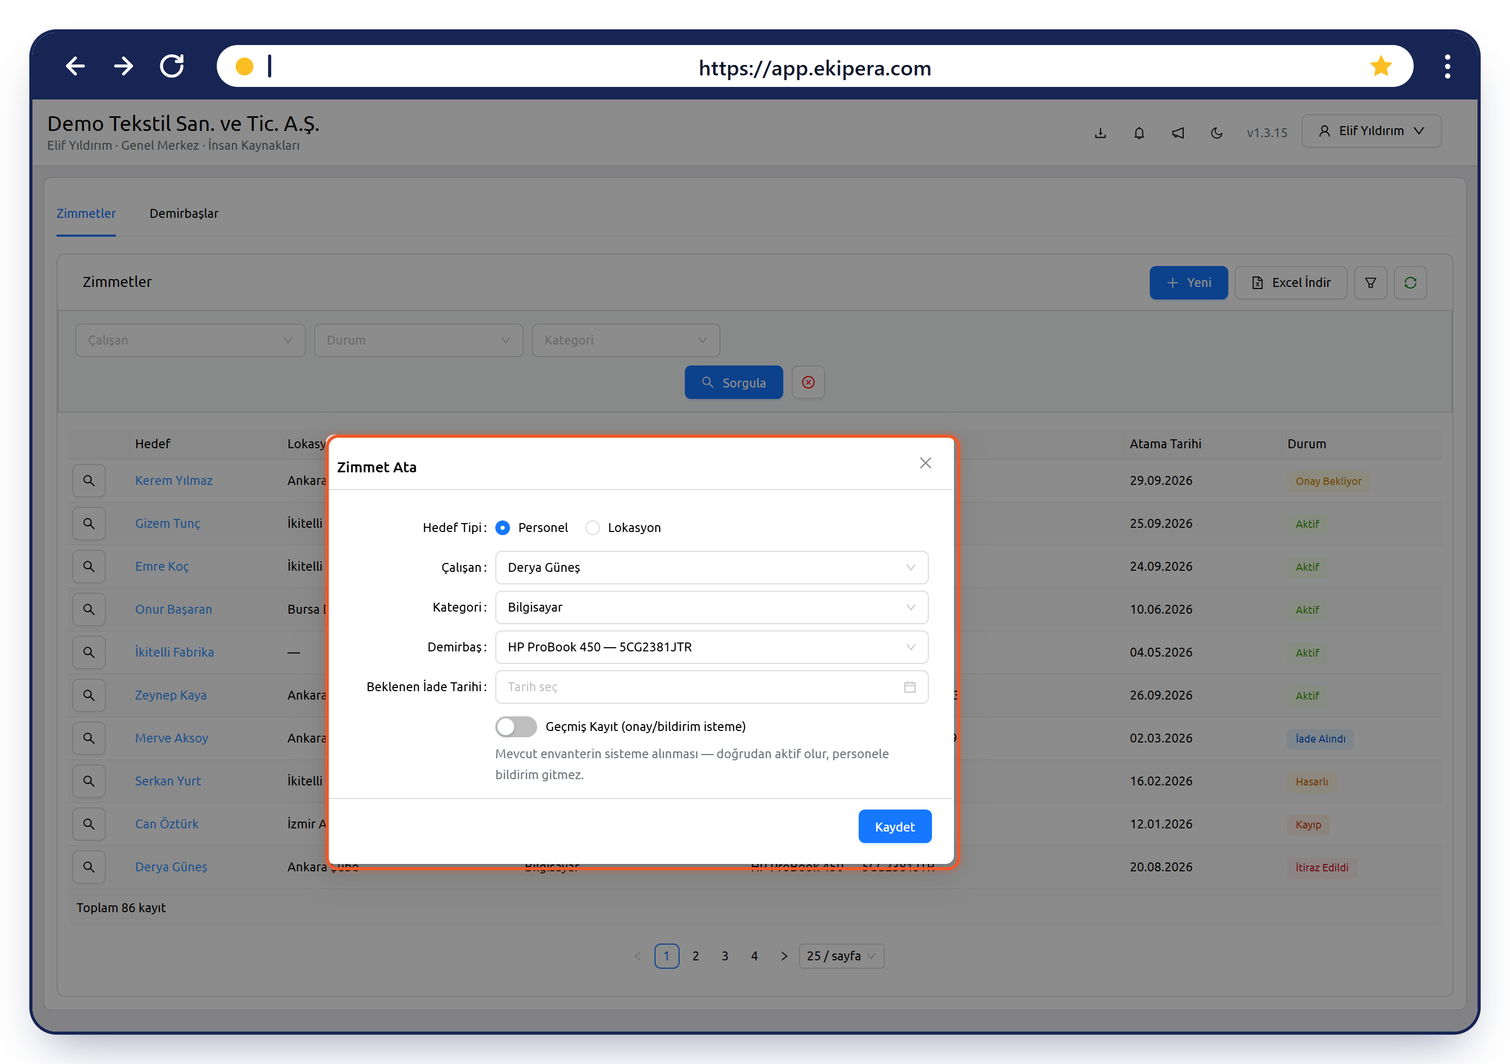1510x1064 pixels.
Task: Toggle the Geçmiş Kayıt switch
Action: pos(516,727)
